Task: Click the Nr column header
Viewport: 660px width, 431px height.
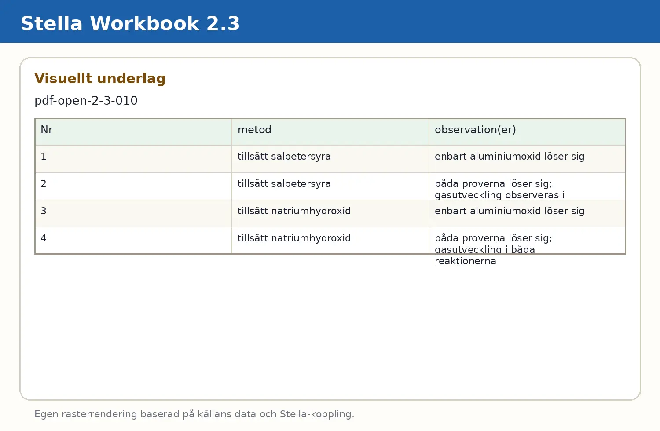Action: (x=133, y=132)
